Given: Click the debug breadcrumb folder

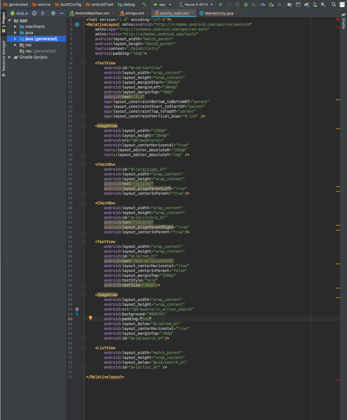Looking at the screenshot, I should 126,5.
